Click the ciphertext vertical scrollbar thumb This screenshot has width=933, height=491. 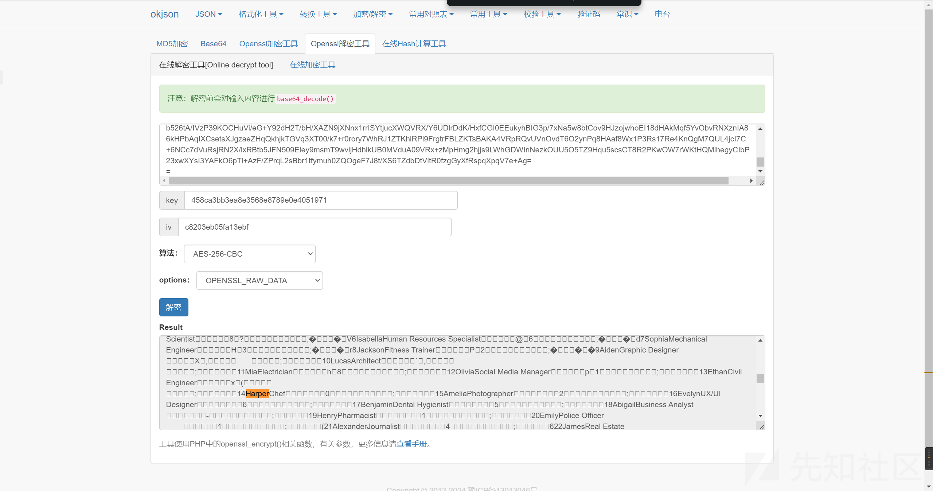tap(760, 162)
